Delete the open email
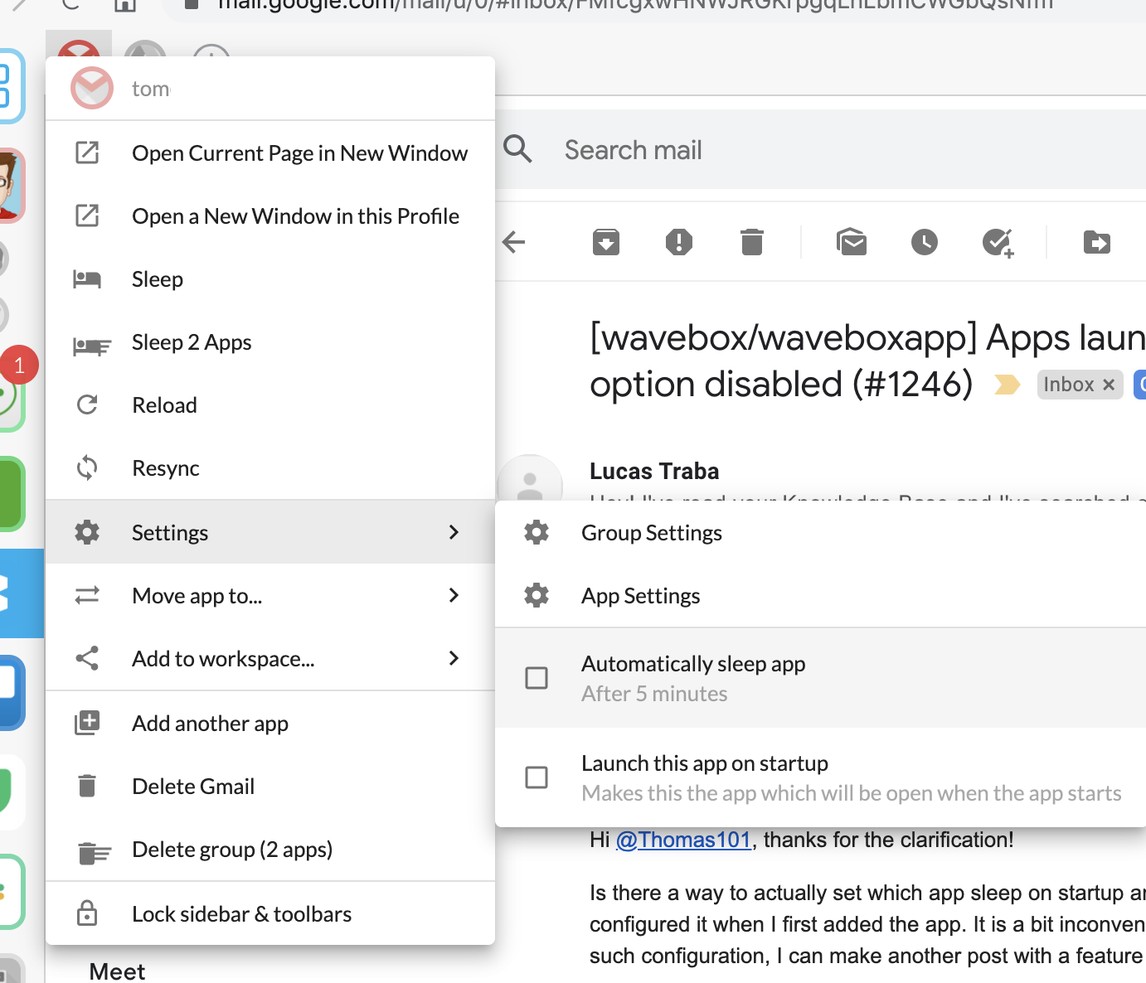 [751, 242]
